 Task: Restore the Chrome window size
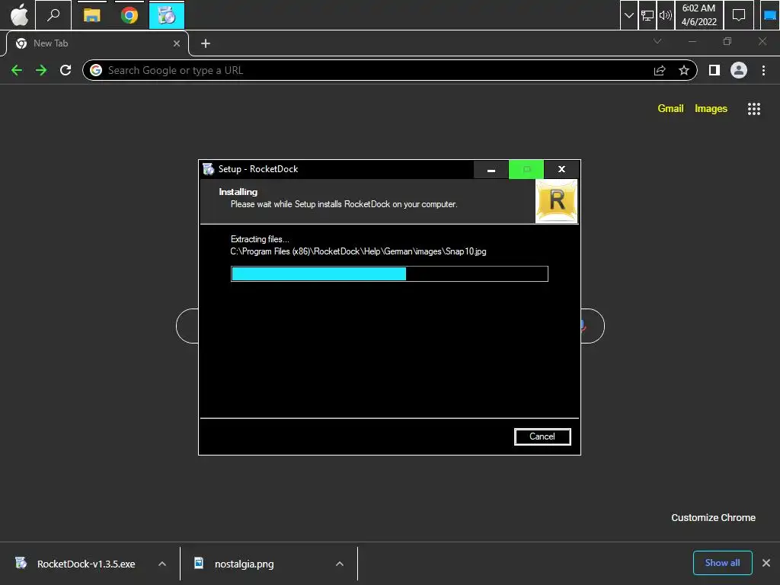727,41
